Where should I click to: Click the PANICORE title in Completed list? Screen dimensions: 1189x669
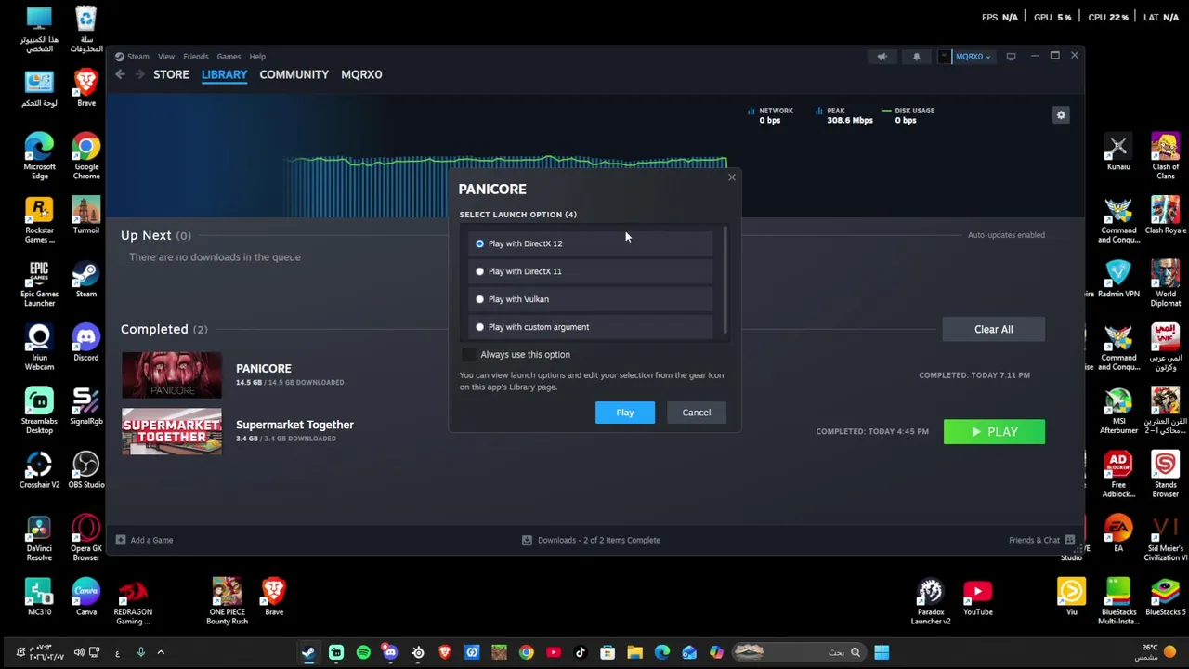pyautogui.click(x=264, y=369)
